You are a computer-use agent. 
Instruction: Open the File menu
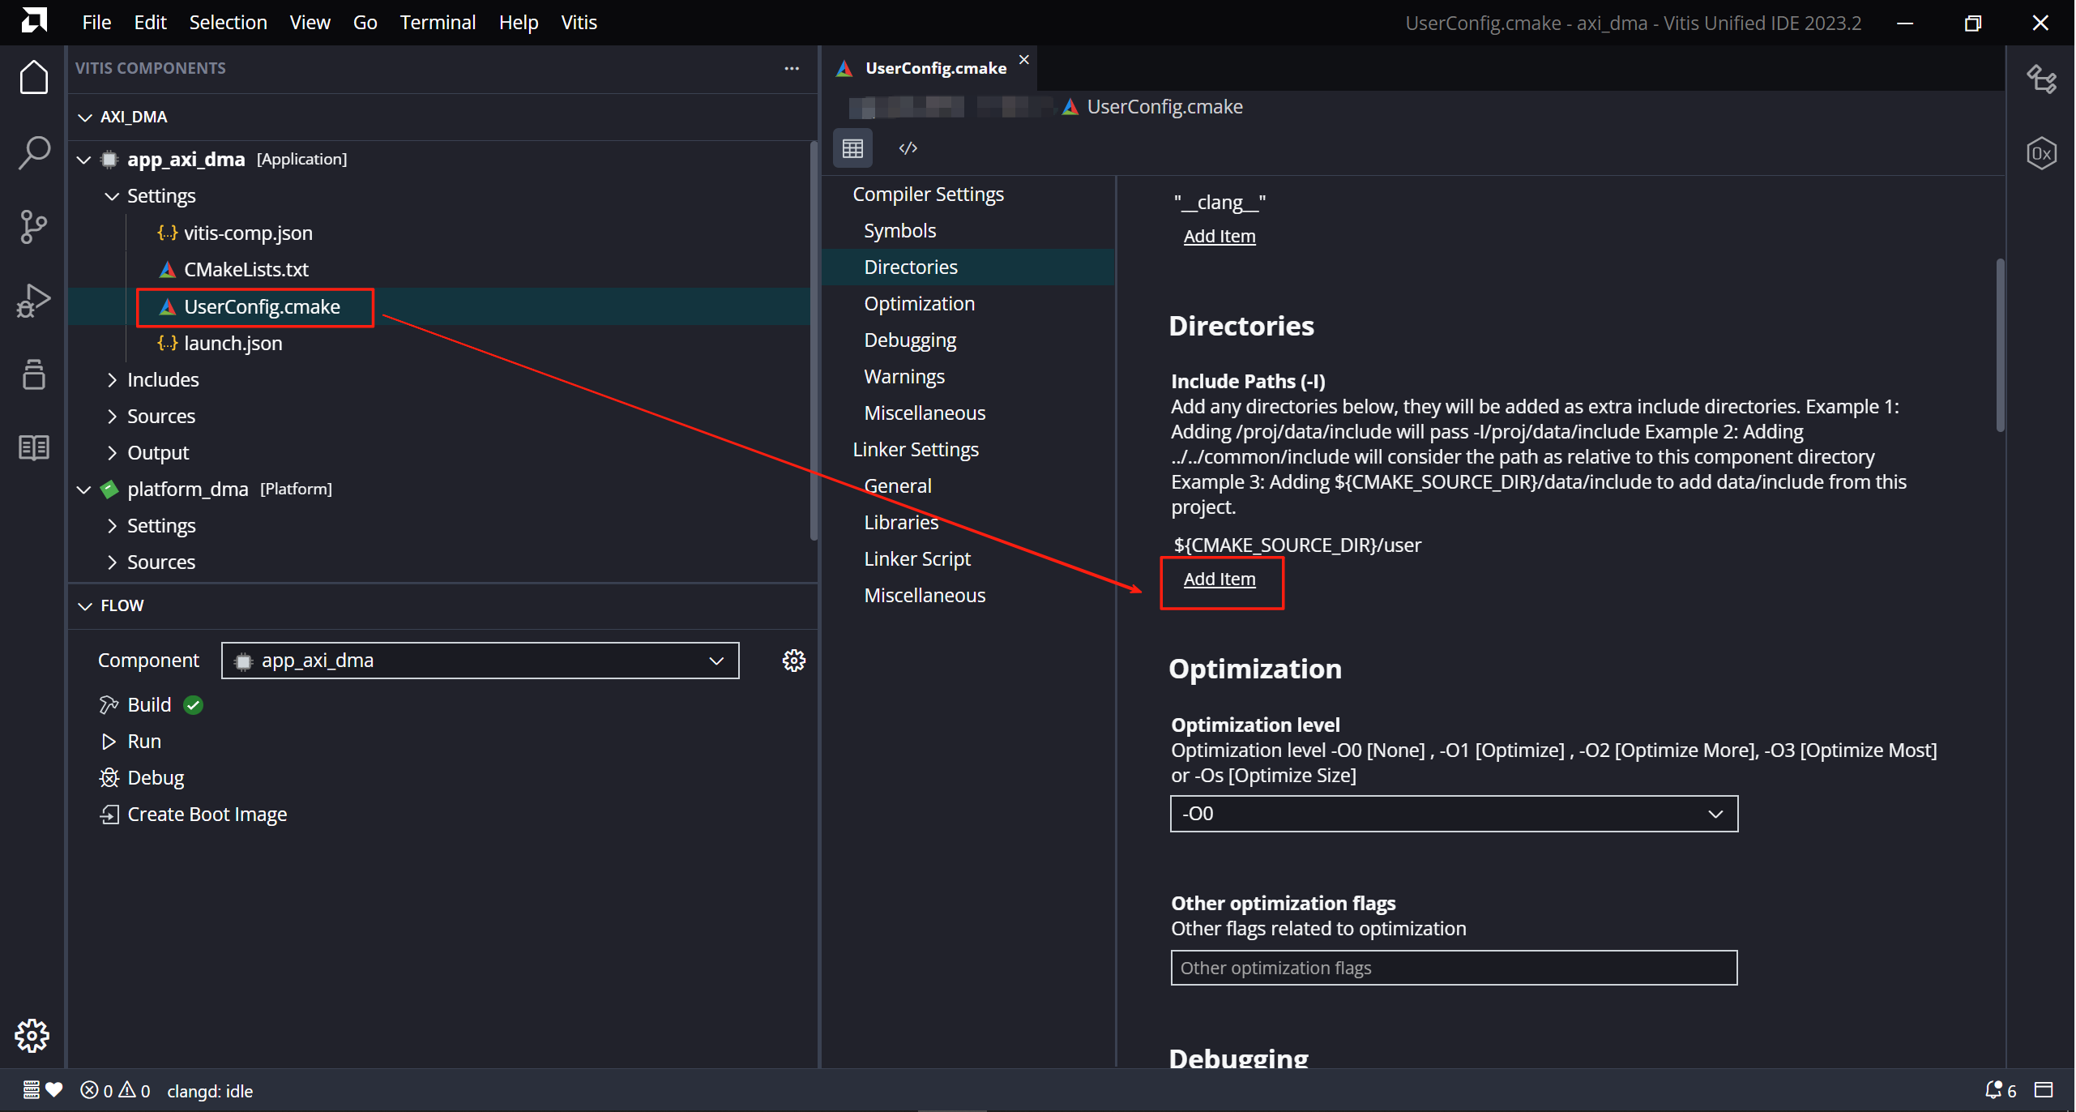tap(96, 22)
